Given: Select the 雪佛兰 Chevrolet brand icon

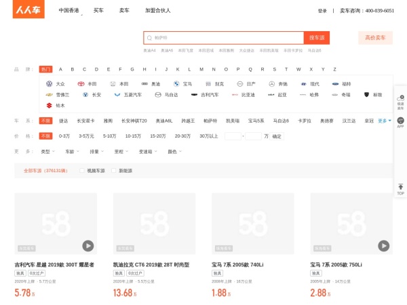Looking at the screenshot, I should click(49, 95).
